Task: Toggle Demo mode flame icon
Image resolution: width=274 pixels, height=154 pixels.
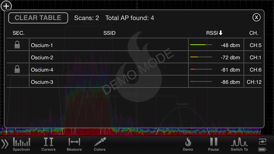Action: pos(188,144)
